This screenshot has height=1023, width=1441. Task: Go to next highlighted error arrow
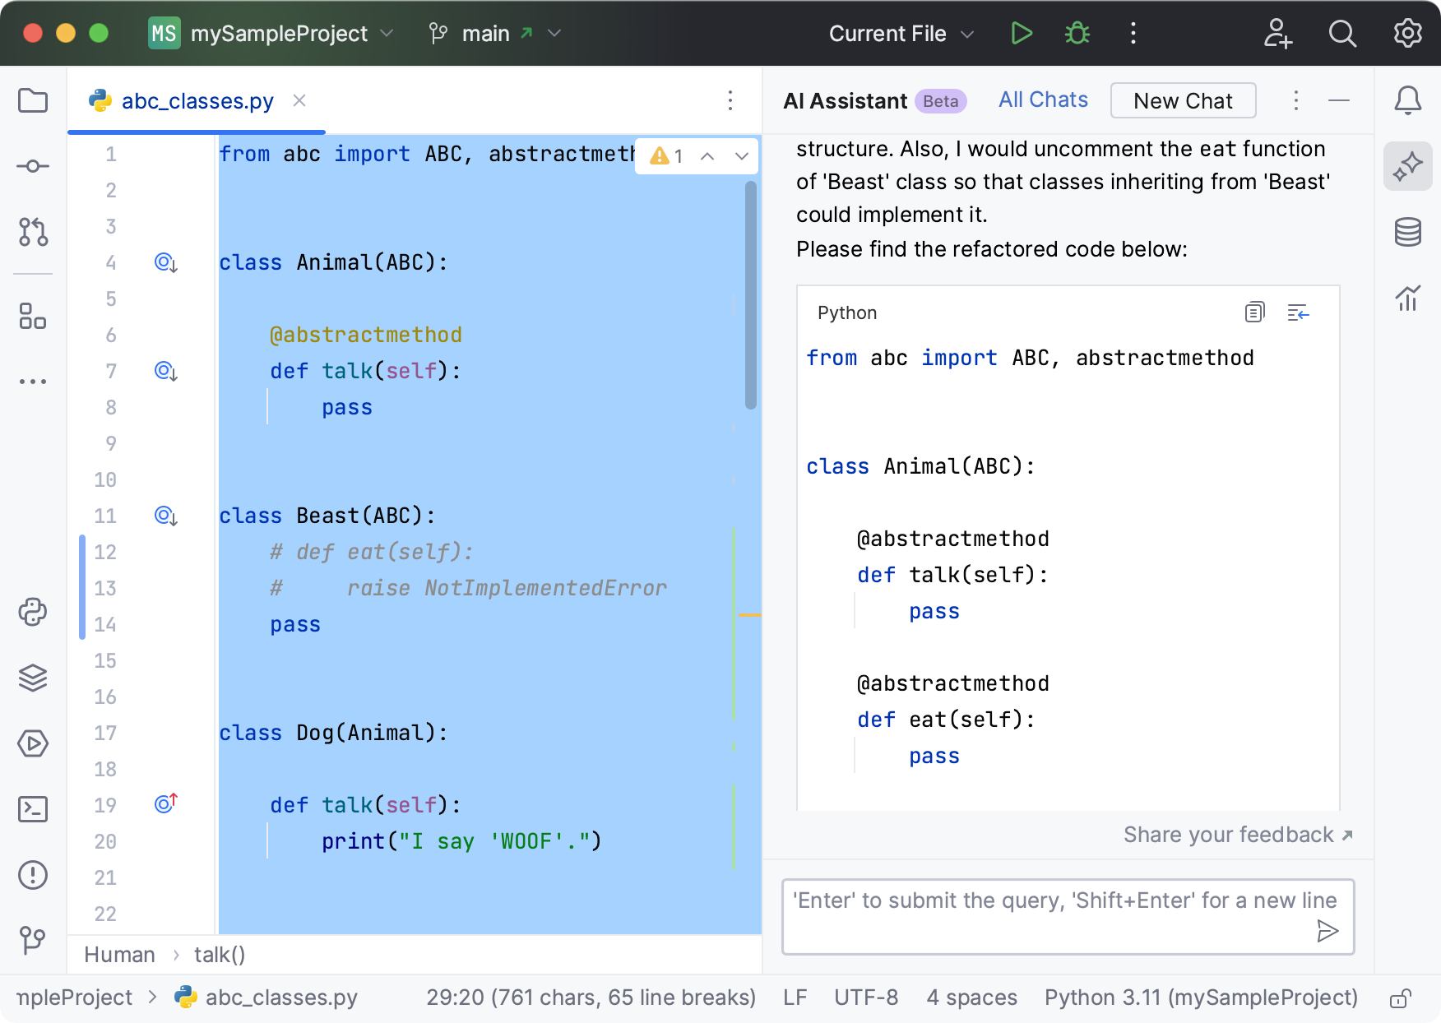pos(742,156)
